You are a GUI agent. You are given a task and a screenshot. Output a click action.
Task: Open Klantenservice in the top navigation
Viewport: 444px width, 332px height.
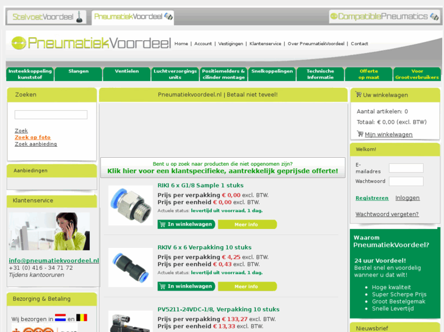coord(265,43)
